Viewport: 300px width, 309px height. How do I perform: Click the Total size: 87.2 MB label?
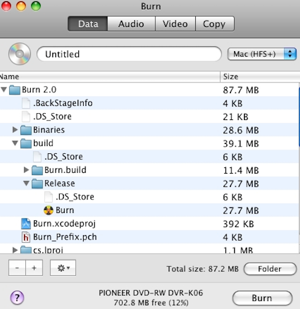point(203,269)
